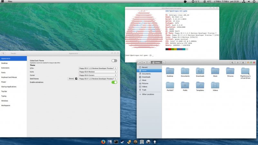Open the power menu icon in top bar
Screen dimensions: 258x145
(254, 2)
